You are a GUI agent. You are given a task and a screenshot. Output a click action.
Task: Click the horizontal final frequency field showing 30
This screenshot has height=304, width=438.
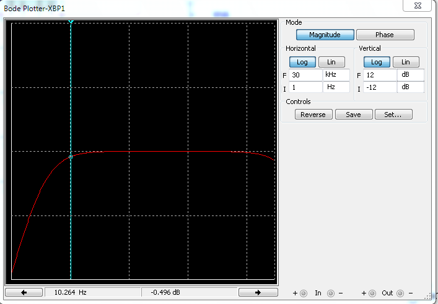pyautogui.click(x=305, y=75)
